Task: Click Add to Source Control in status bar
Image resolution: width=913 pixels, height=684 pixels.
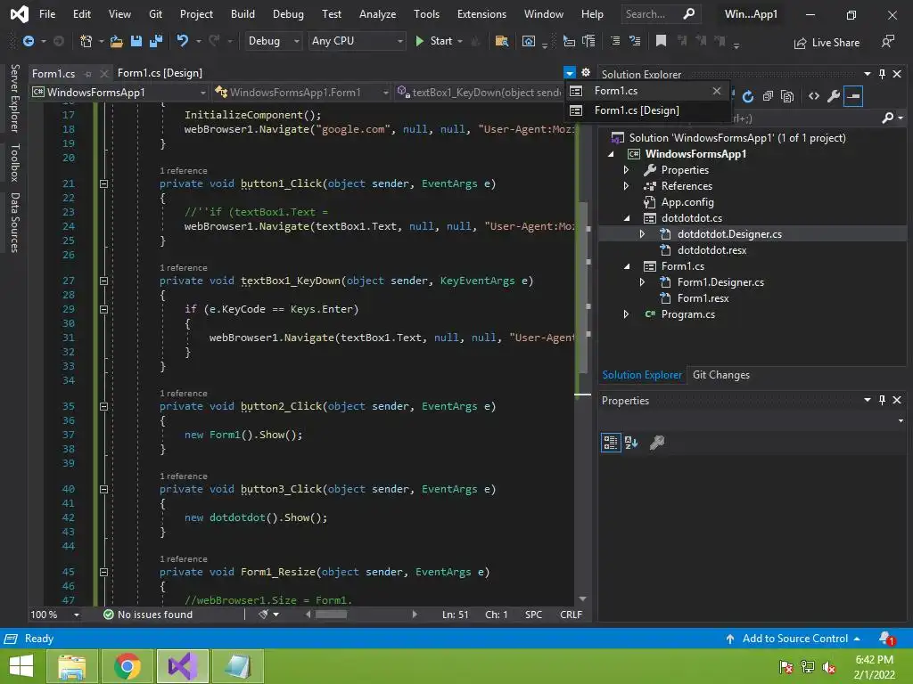Action: (x=794, y=639)
